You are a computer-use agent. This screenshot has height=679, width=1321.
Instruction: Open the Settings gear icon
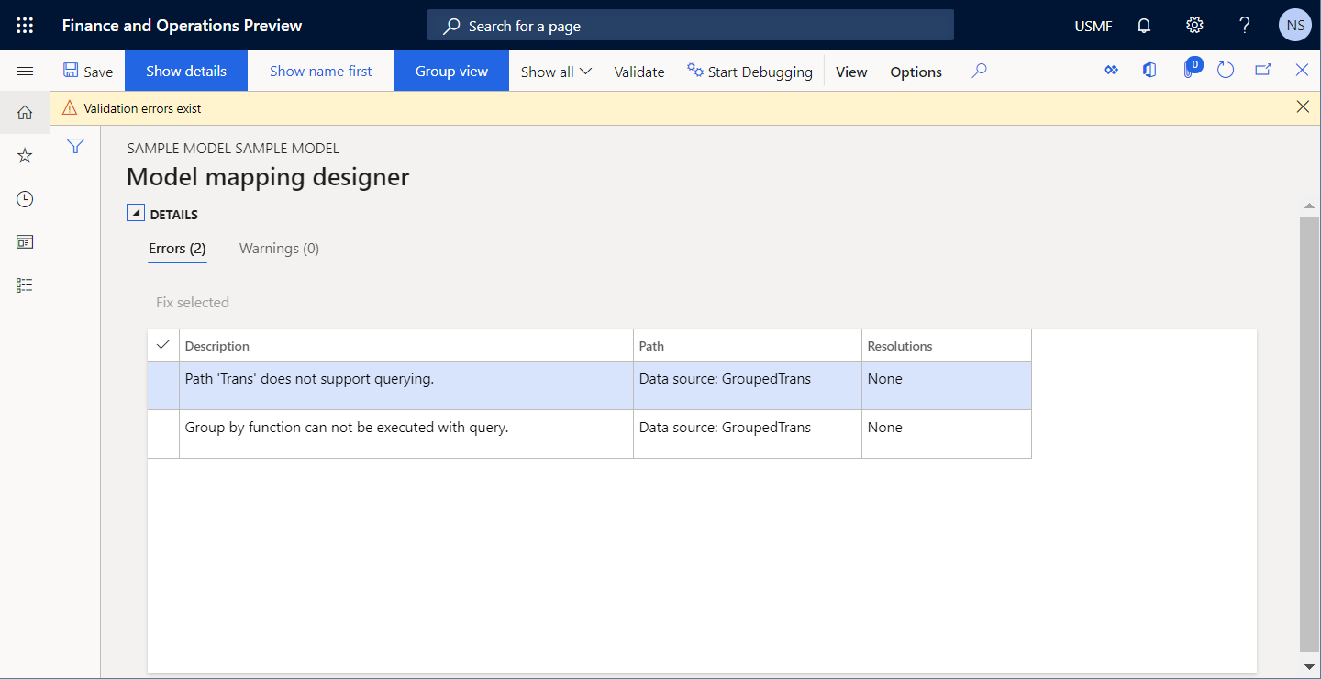click(x=1193, y=25)
